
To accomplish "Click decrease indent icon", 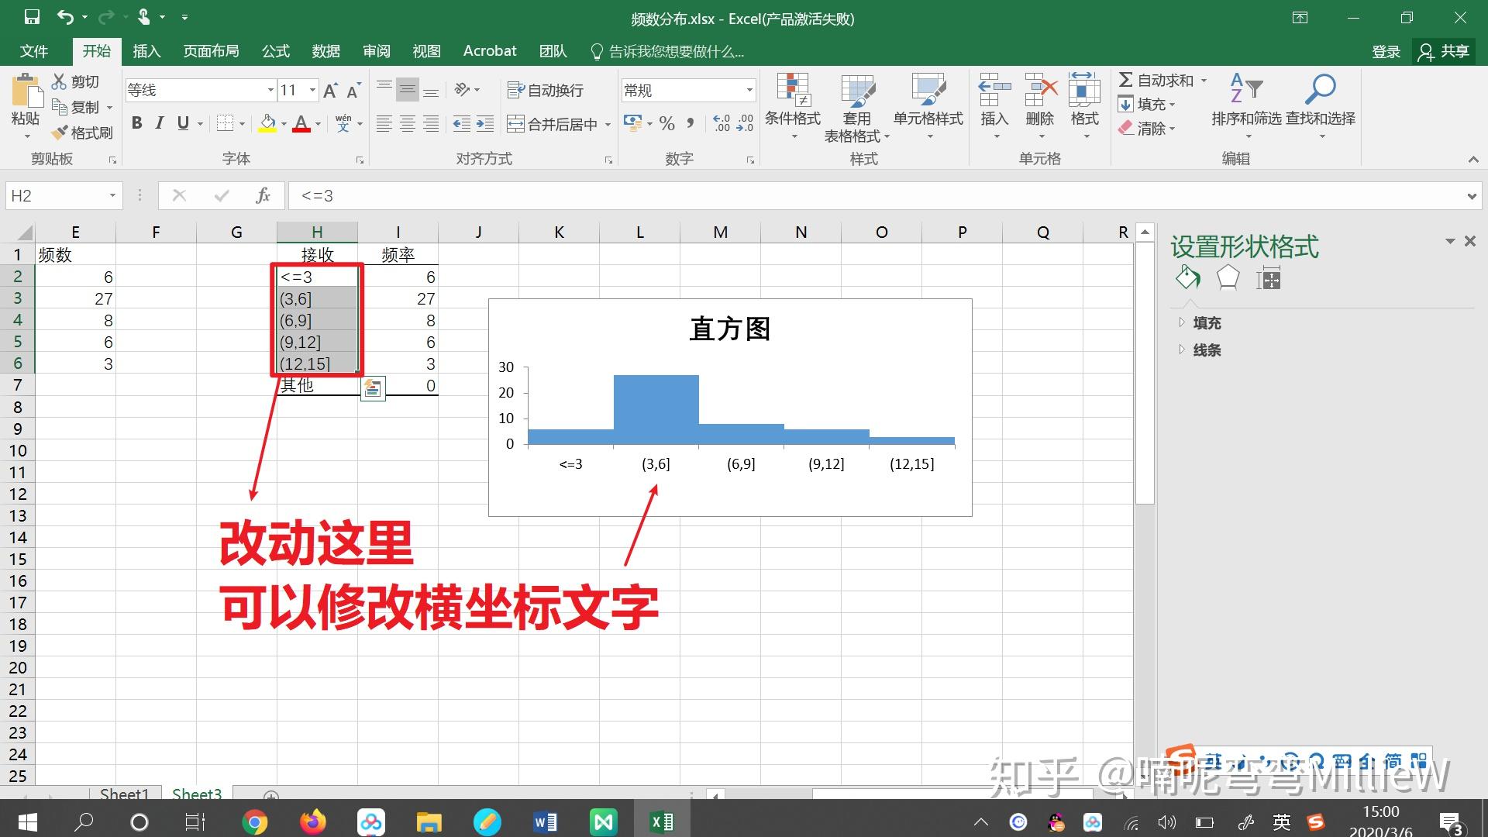I will coord(462,124).
